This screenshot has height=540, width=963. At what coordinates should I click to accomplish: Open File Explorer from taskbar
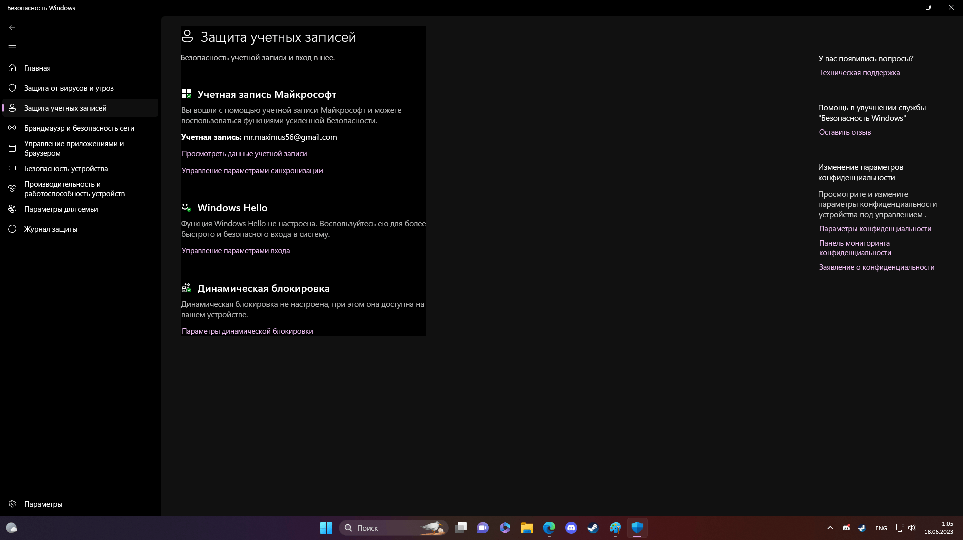(527, 528)
